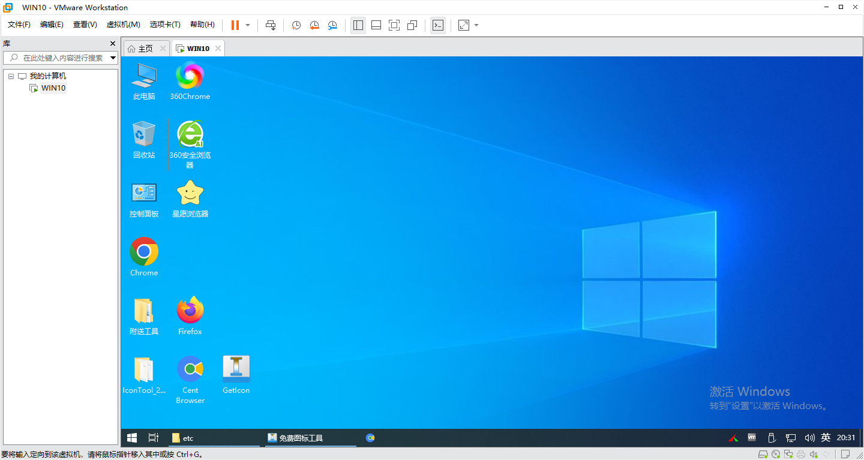Open the 虚拟机(M) menu

point(123,25)
